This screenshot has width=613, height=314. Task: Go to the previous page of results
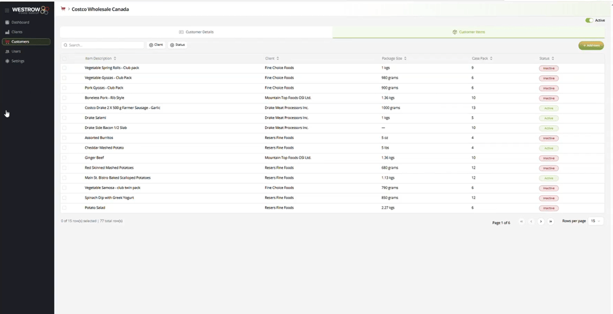[531, 221]
